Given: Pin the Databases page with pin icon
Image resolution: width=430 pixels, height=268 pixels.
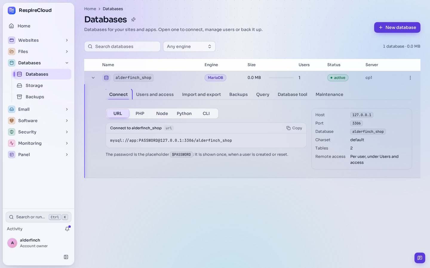Looking at the screenshot, I should [x=133, y=19].
